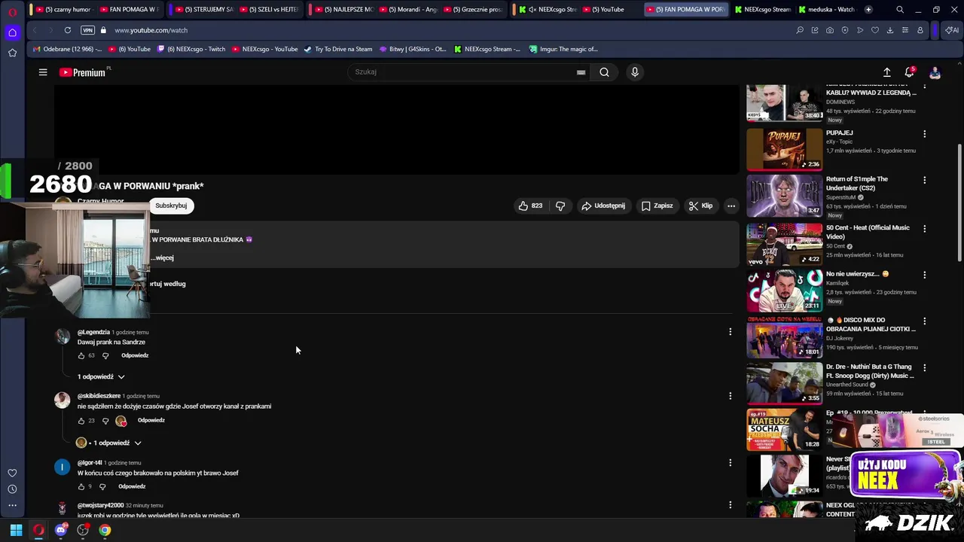Open options for the 50 Cent Heat suggestion
964x542 pixels.
click(x=924, y=229)
